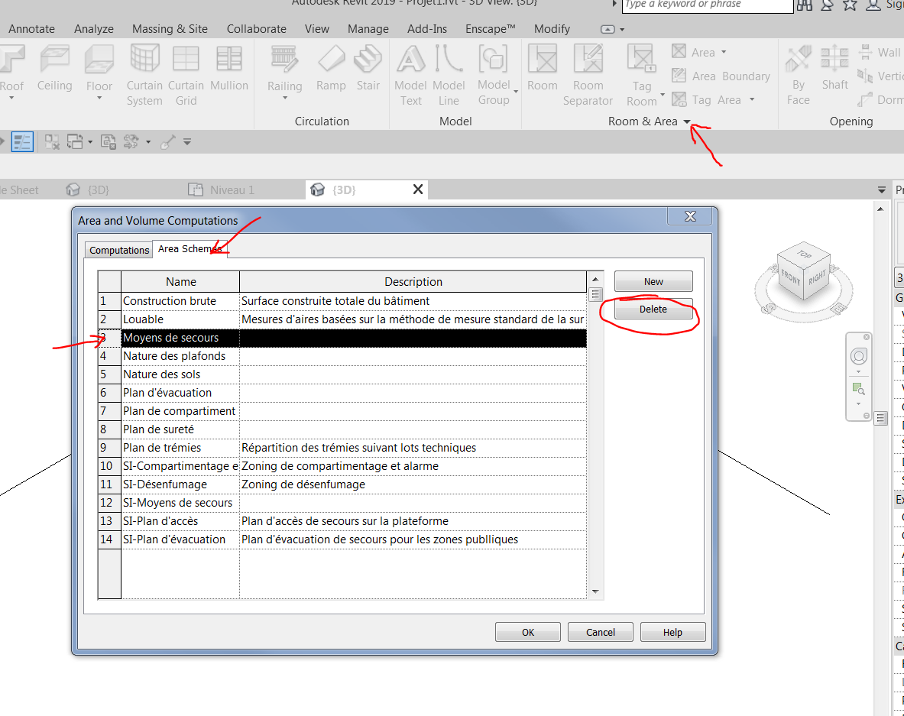904x716 pixels.
Task: Click the Name column header
Action: pos(180,282)
